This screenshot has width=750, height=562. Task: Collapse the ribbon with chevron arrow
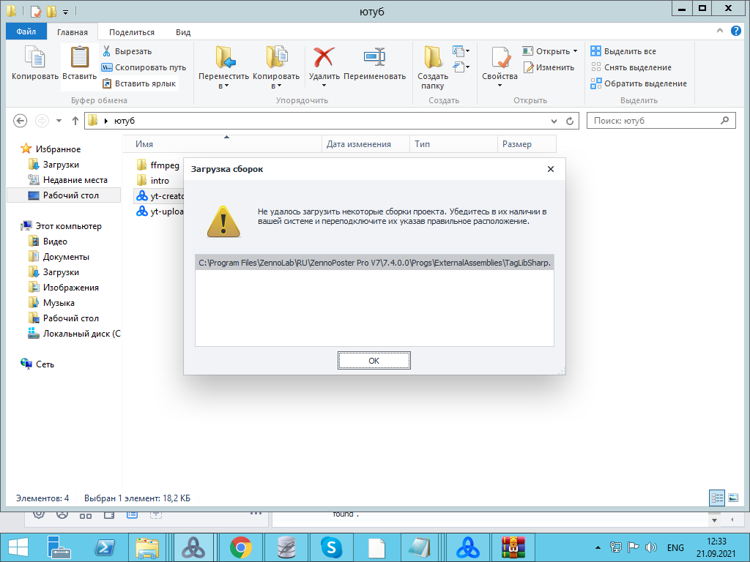[x=720, y=31]
